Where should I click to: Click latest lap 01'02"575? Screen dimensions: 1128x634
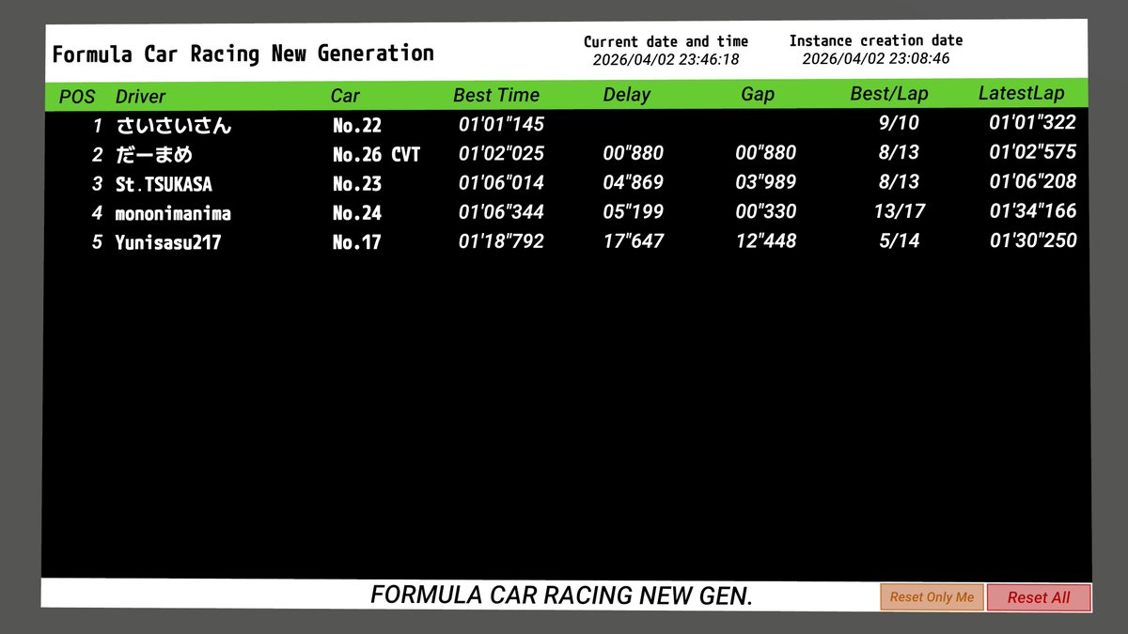1033,151
